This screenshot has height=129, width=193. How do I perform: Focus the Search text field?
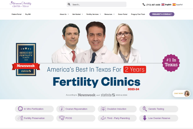pyautogui.click(x=98, y=5)
